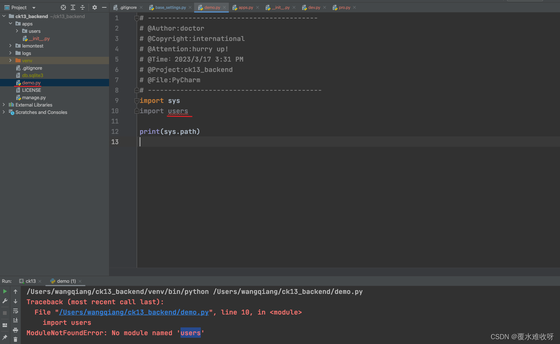Screen dimensions: 560x344
Task: Open the Project view dropdown
Action: pyautogui.click(x=34, y=8)
